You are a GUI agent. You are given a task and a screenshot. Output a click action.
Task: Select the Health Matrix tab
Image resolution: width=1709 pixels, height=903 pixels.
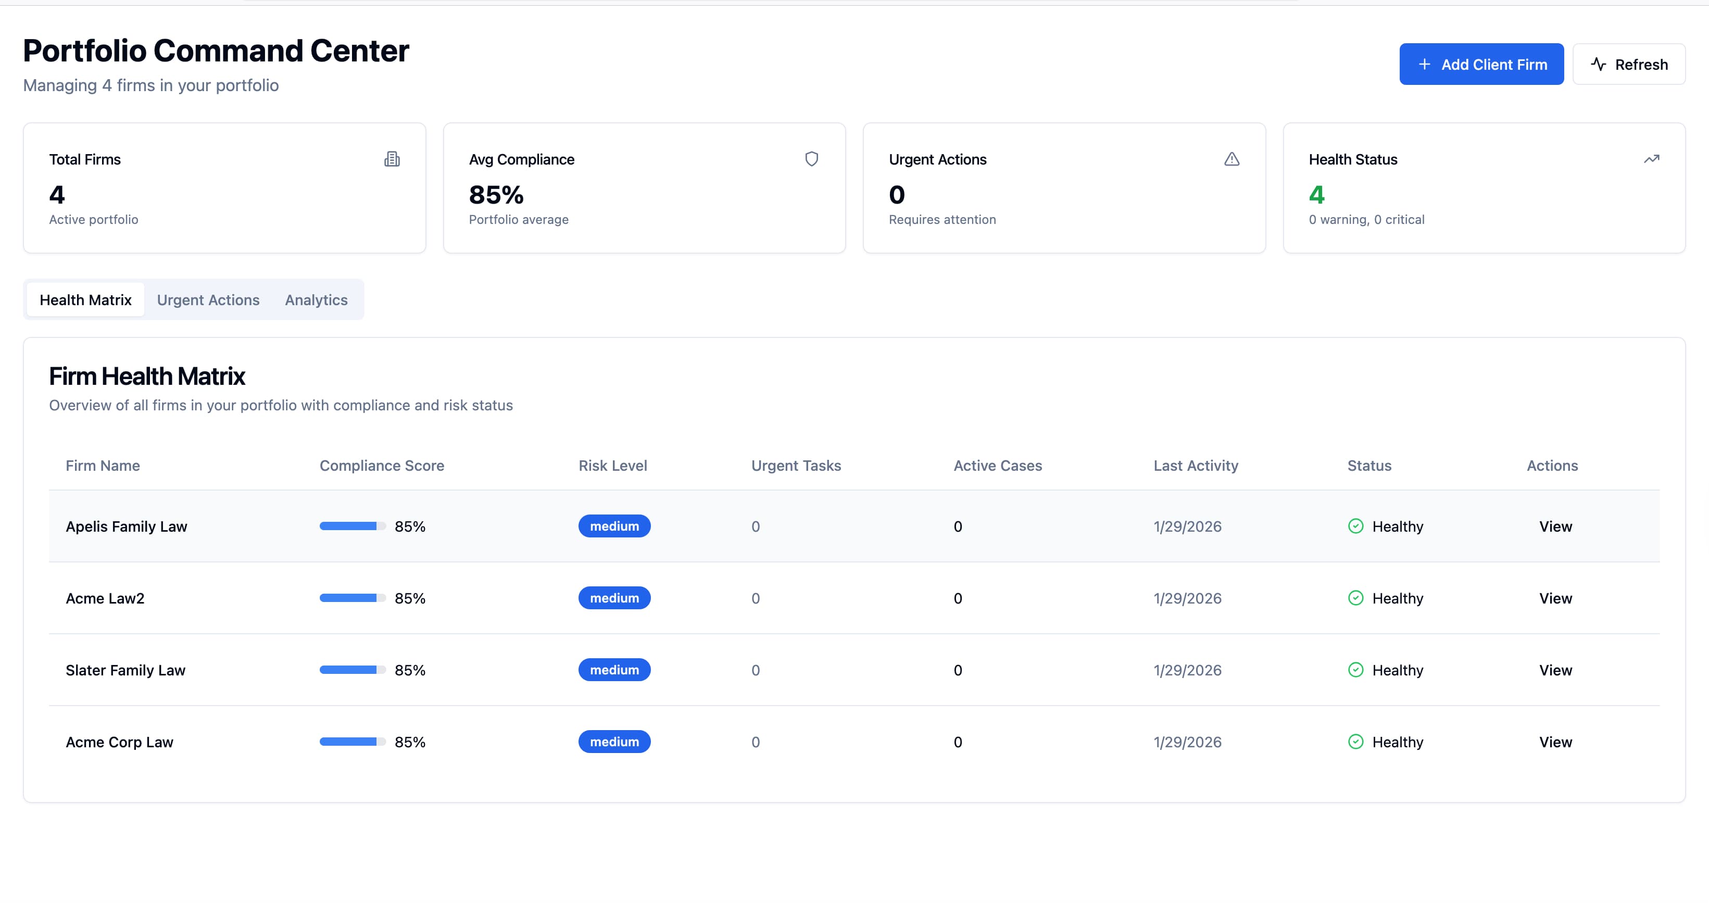coord(84,299)
